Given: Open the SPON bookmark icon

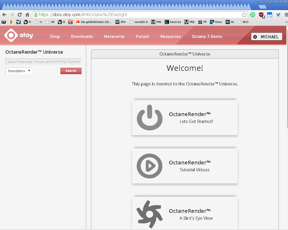Looking at the screenshot, I should point(70,22).
